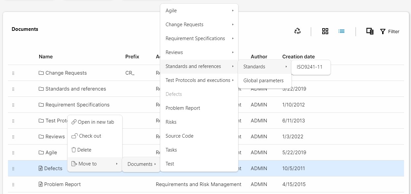Screen dimensions: 411x194
Task: Click drag handle of Problem Report row
Action: tap(13, 184)
